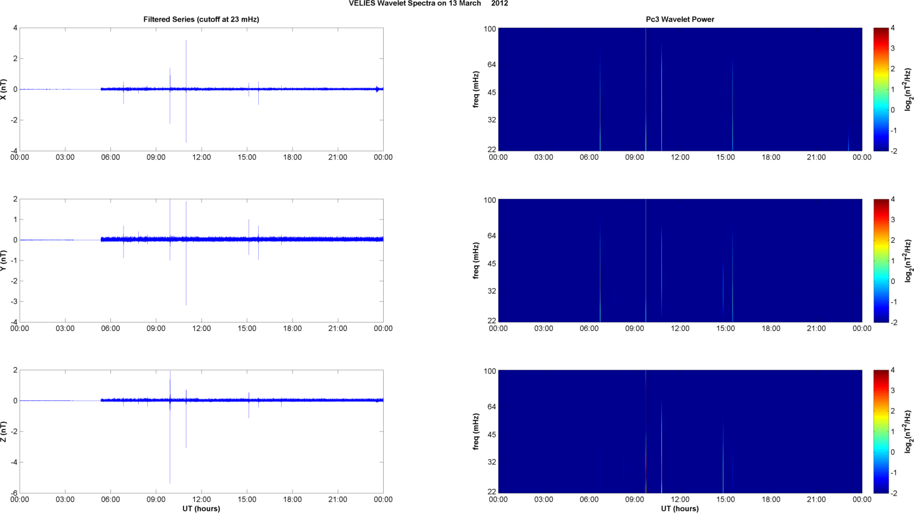Viewport: 914px width, 513px height.
Task: Click the bottom colorbar of the Z wavelet plot
Action: 881,432
